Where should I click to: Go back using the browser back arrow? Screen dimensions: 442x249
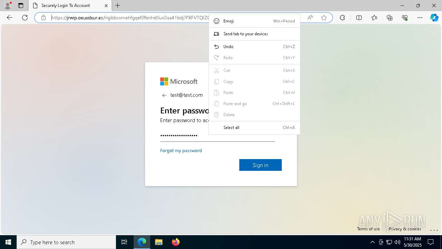tap(10, 18)
